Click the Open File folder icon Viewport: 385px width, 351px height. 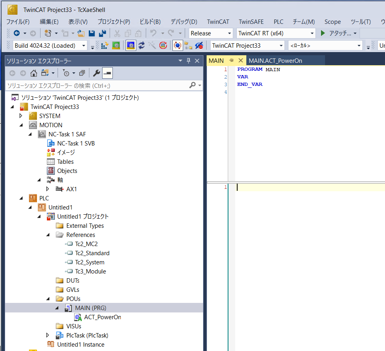(81, 33)
